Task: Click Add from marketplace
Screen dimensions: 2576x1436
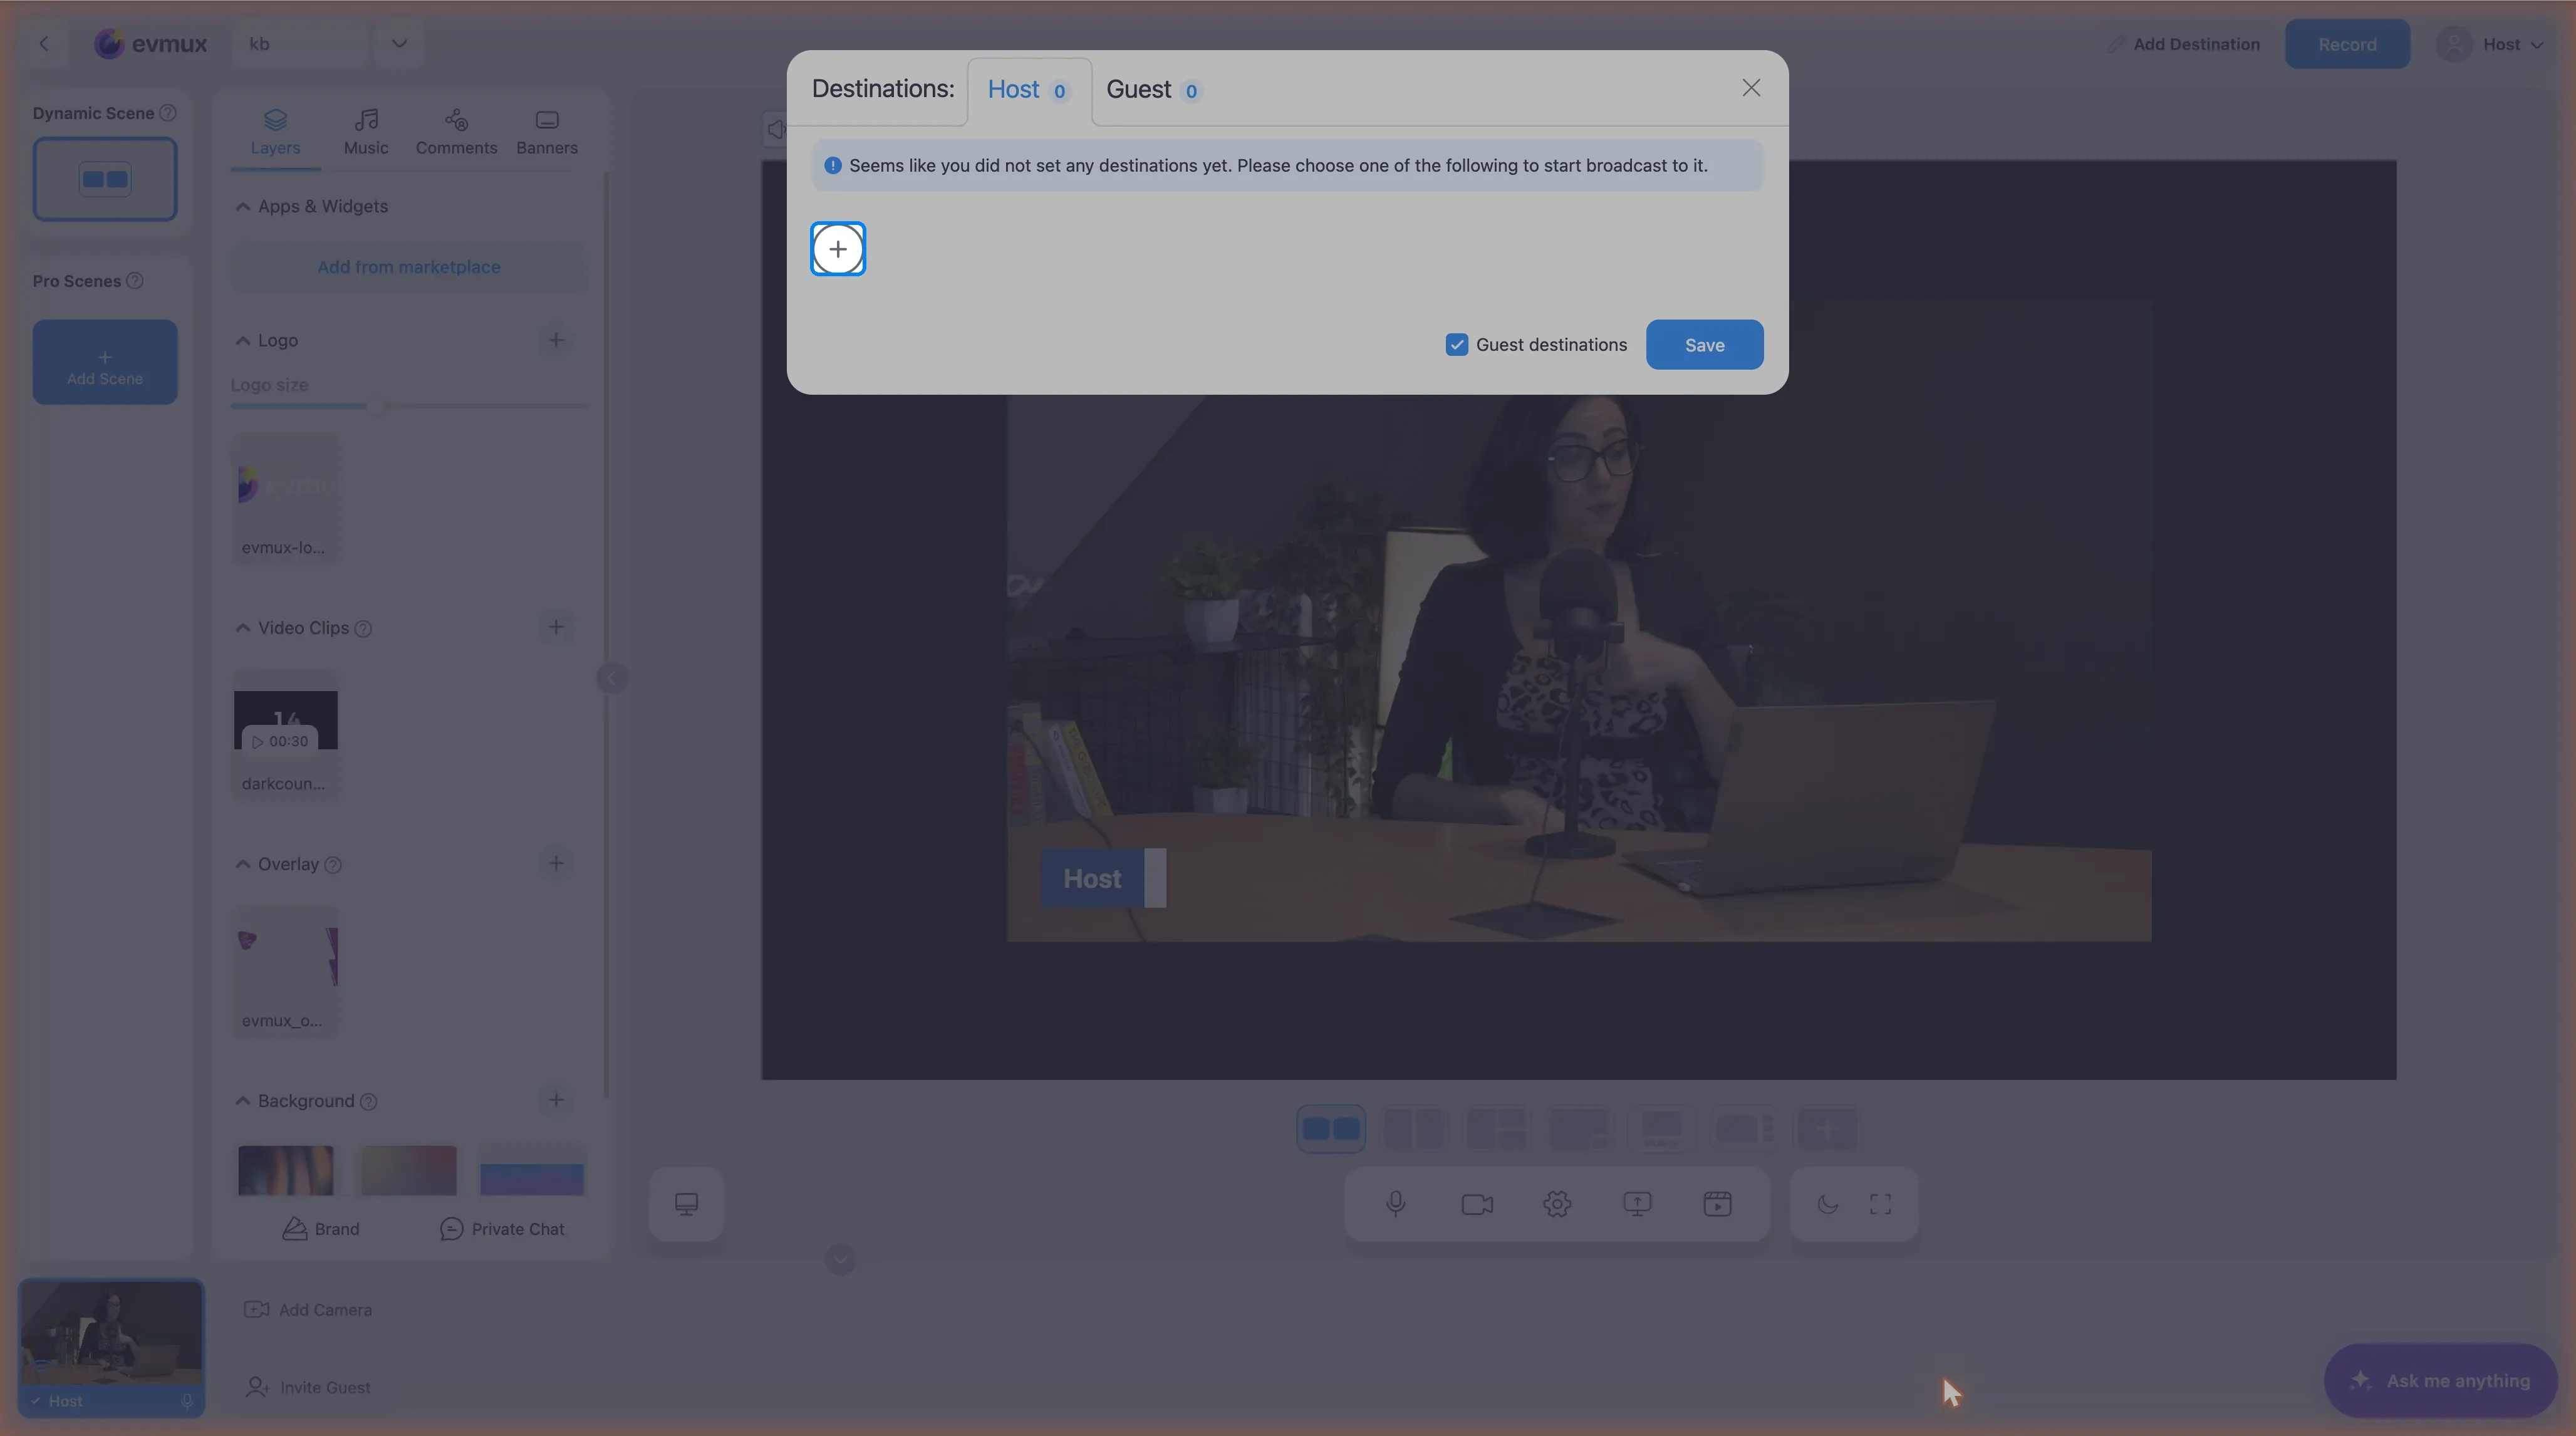Action: click(409, 267)
